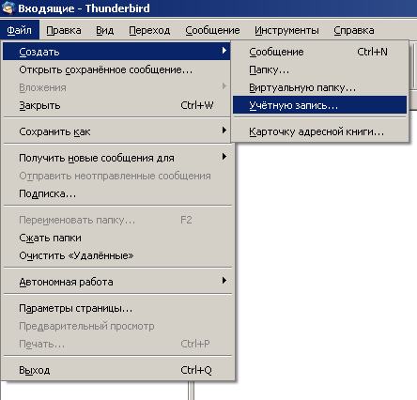Expand Получить новые сообщения для submenu
Viewport: 417px width, 400px height.
(x=117, y=158)
